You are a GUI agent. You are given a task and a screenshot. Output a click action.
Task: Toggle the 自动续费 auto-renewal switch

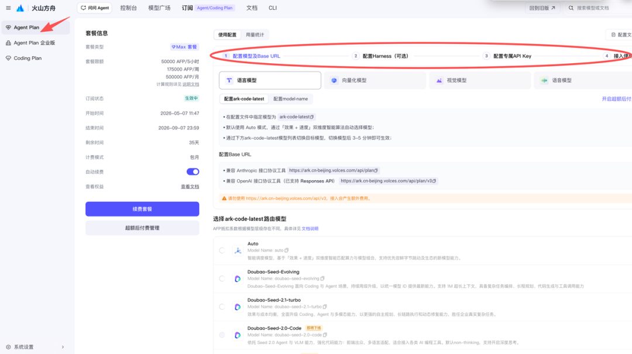(193, 172)
